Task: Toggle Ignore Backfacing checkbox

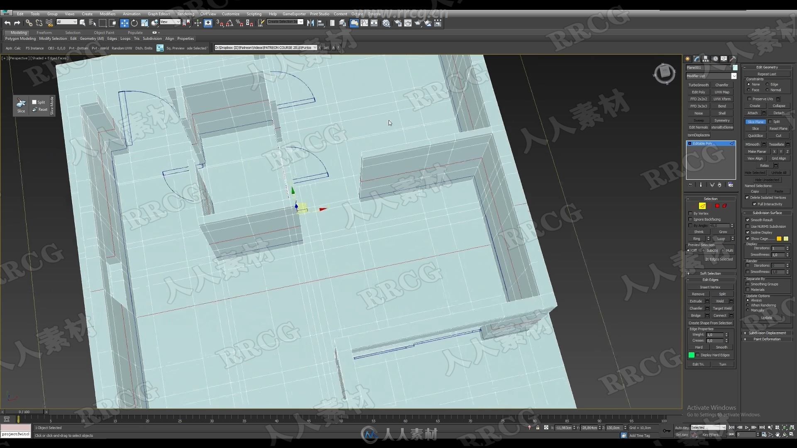Action: [x=691, y=219]
